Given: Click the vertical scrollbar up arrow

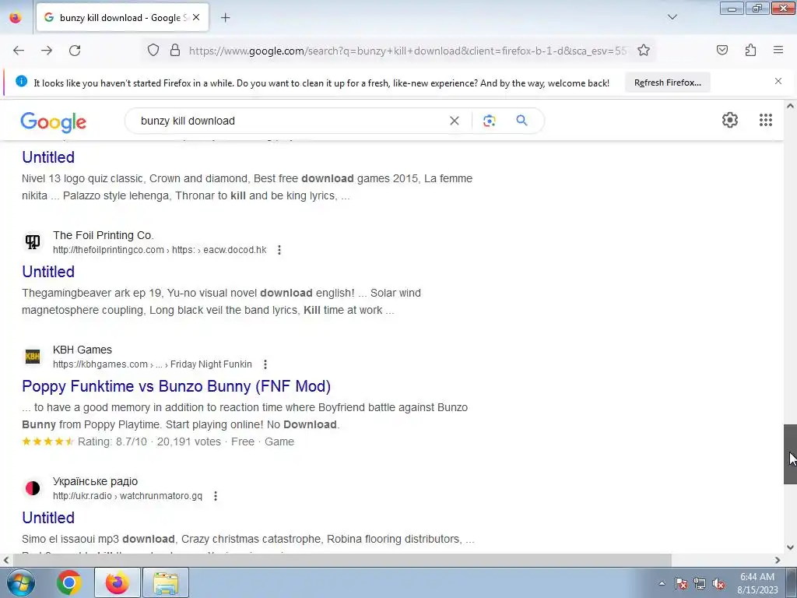Looking at the screenshot, I should [790, 106].
